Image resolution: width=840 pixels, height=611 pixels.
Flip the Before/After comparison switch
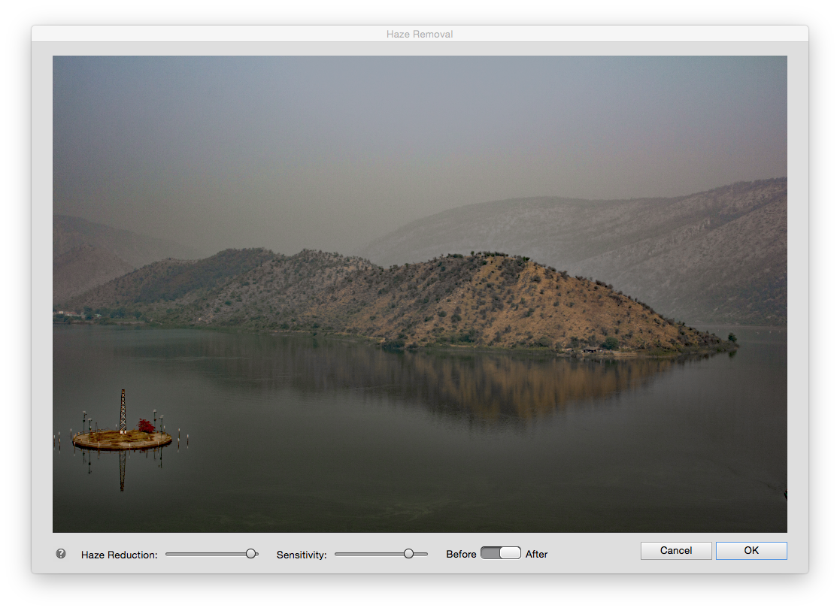tap(500, 553)
